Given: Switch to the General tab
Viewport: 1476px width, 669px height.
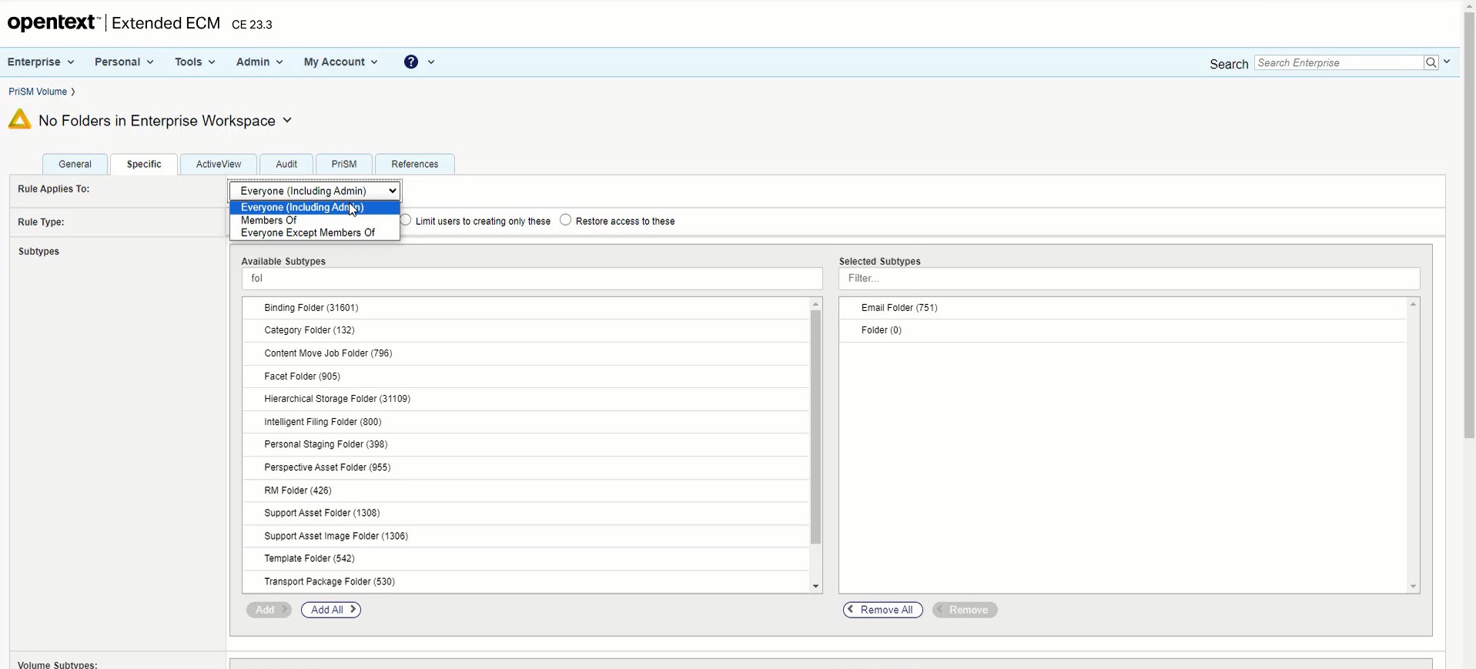Looking at the screenshot, I should pos(75,164).
